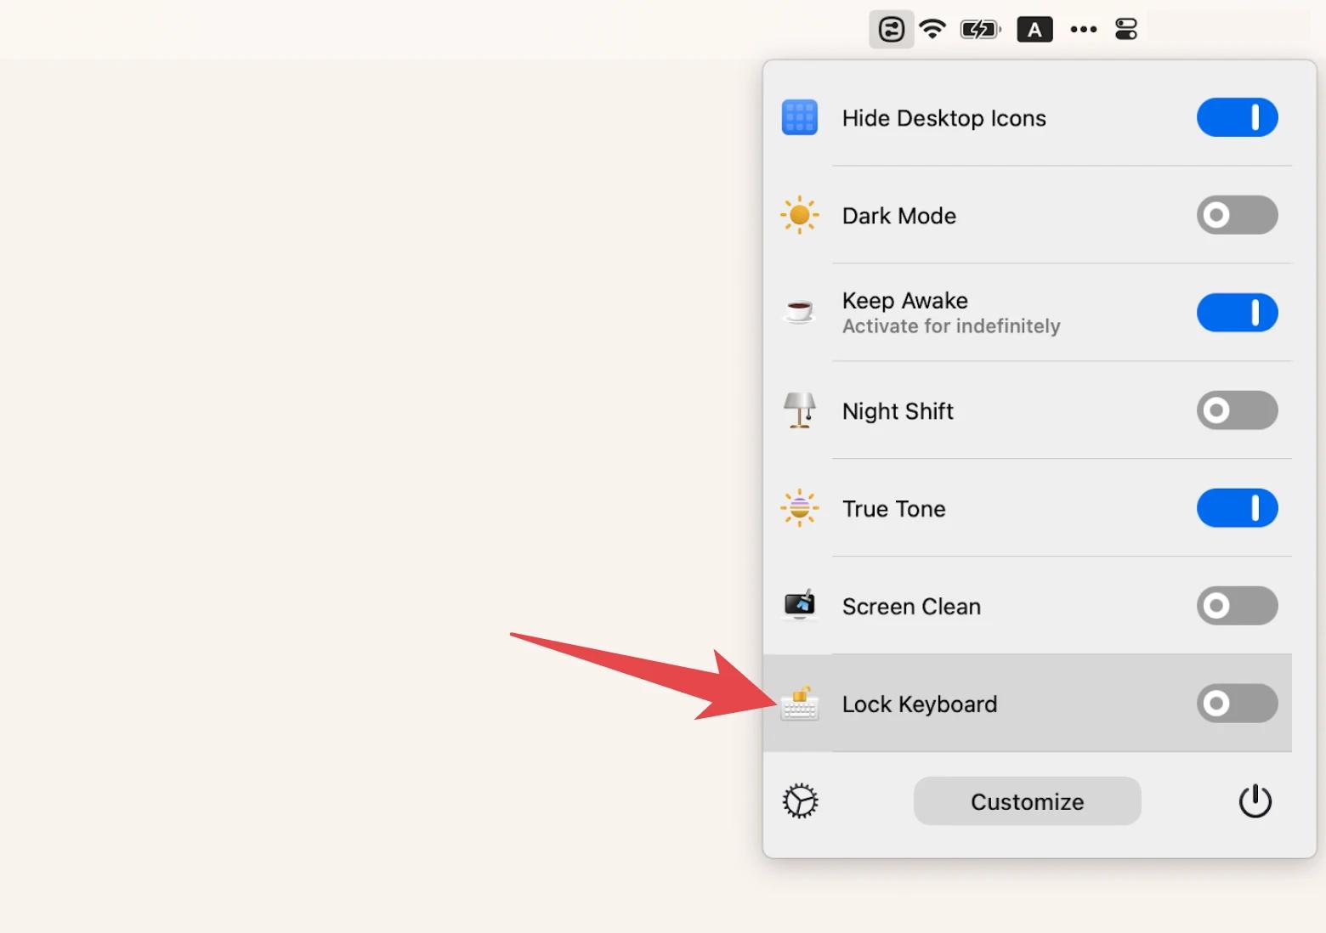1326x933 pixels.
Task: Click the battery charging status icon
Action: [980, 30]
